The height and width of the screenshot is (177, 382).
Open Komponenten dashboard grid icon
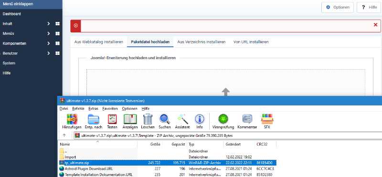coord(57,43)
